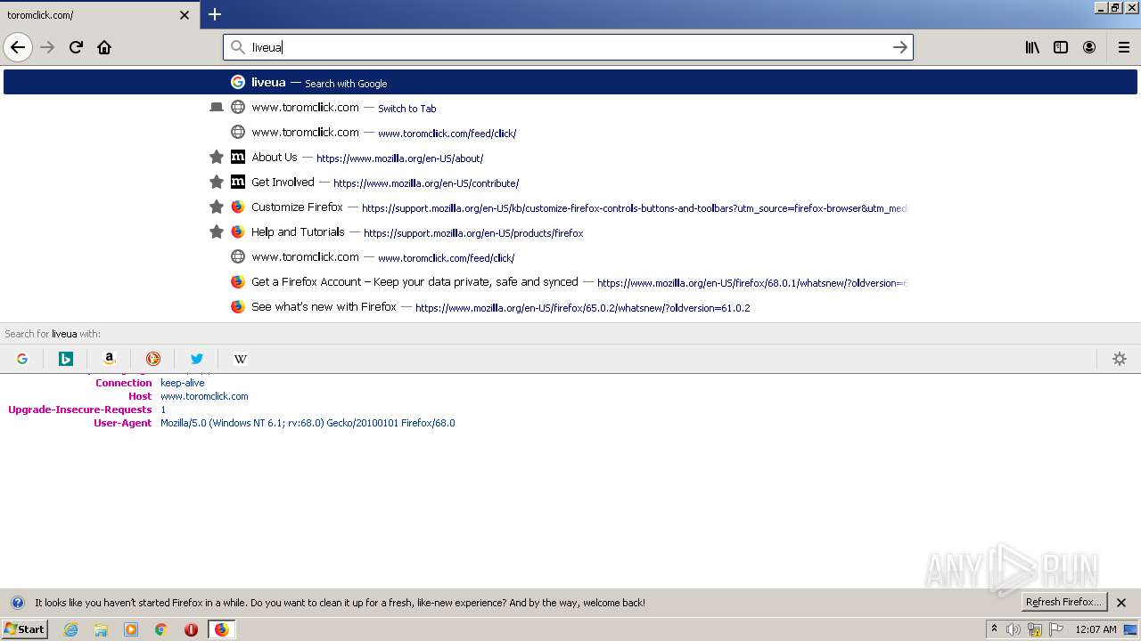Reload the current page

click(x=76, y=47)
